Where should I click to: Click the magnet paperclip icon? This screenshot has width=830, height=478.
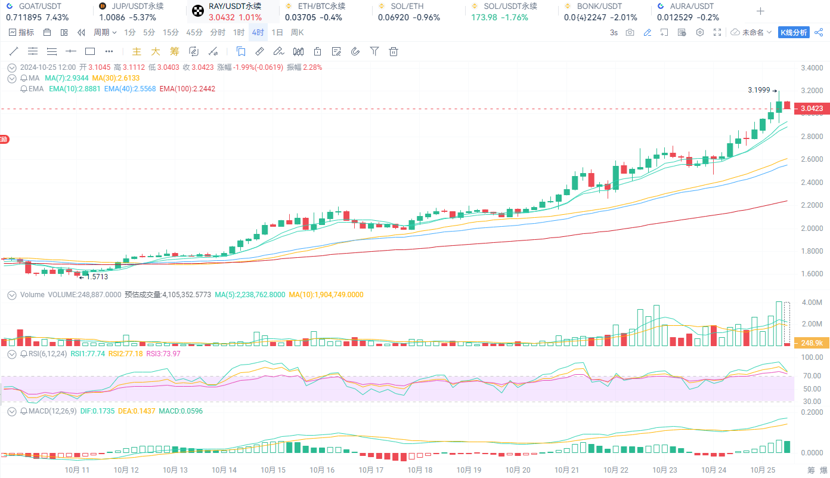click(355, 51)
